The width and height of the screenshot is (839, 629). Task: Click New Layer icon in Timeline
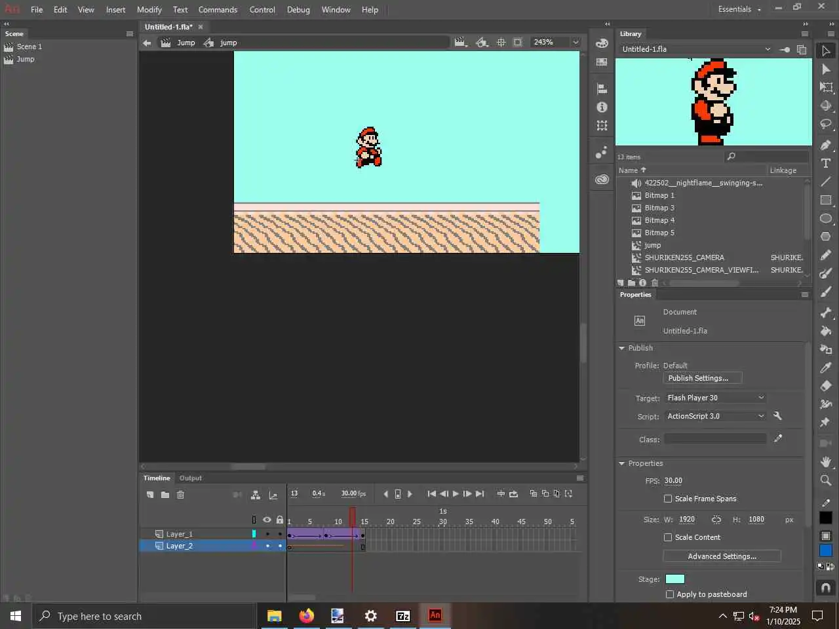point(150,495)
